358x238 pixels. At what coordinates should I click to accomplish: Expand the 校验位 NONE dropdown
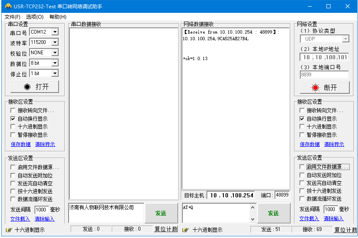pos(55,53)
